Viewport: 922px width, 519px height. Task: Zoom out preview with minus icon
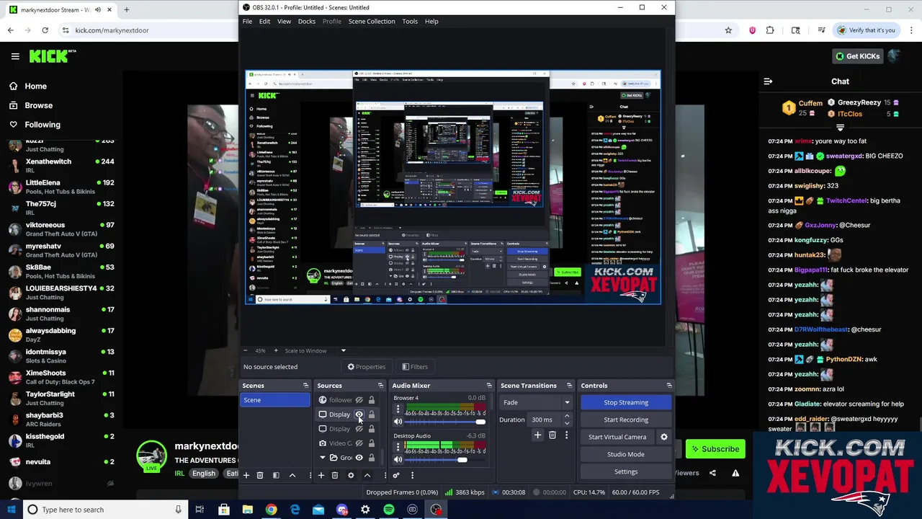[x=246, y=350]
